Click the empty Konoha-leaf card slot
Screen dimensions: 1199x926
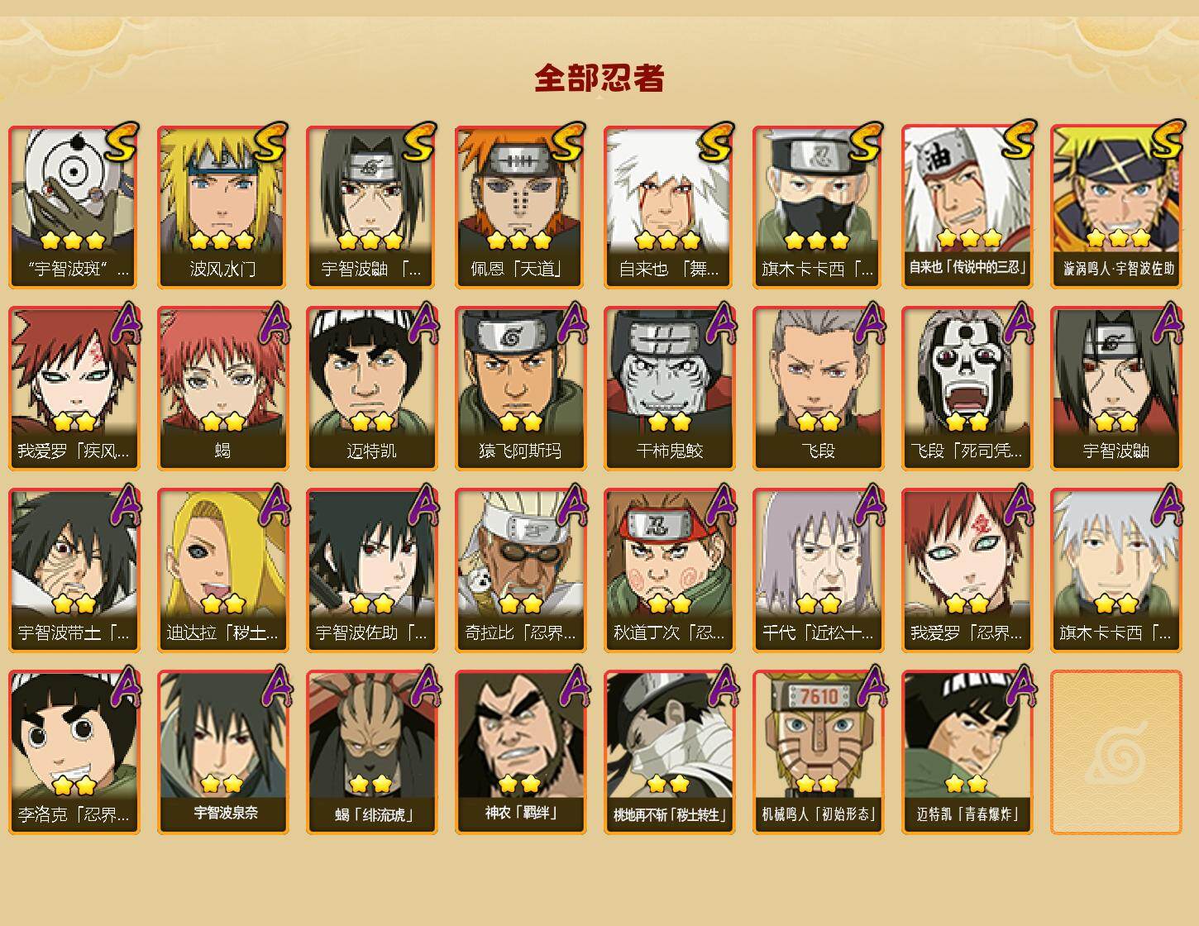(x=1115, y=752)
